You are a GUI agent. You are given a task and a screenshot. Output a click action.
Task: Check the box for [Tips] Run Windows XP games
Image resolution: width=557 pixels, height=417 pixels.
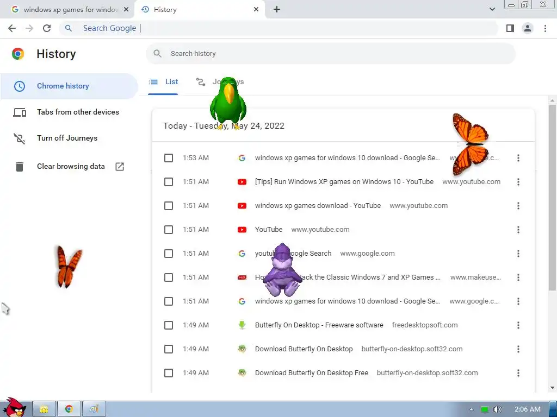pyautogui.click(x=169, y=182)
